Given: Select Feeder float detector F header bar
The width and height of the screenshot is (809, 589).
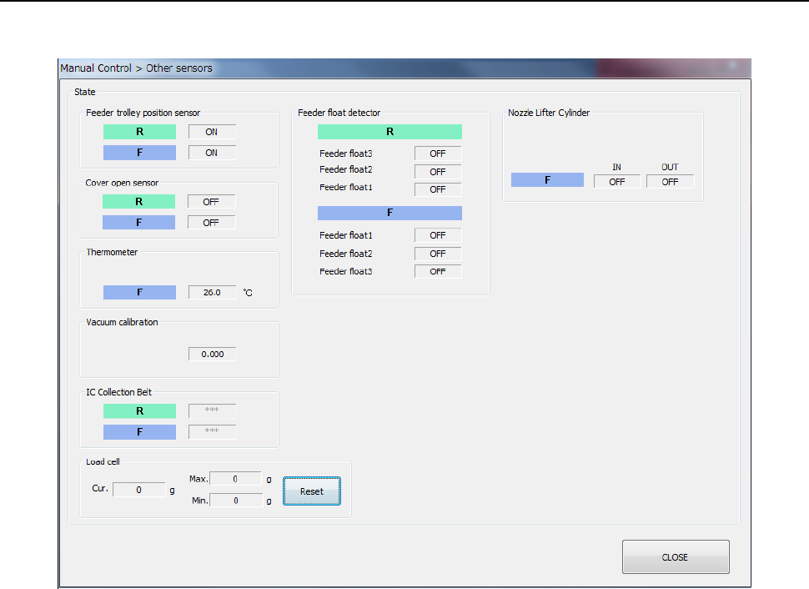Looking at the screenshot, I should (x=389, y=213).
